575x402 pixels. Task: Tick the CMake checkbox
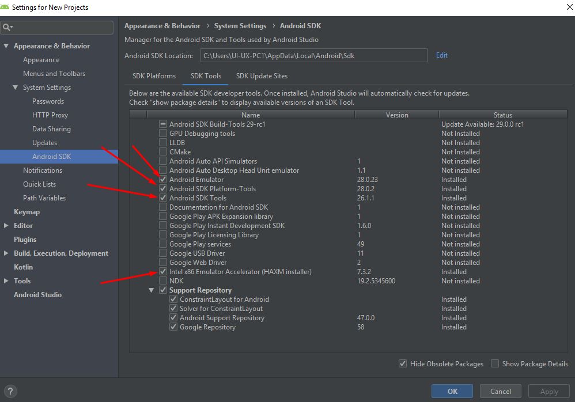163,151
